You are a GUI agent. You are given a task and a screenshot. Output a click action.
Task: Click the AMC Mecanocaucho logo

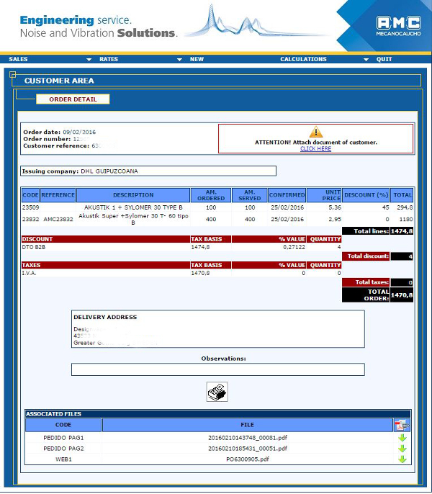tap(398, 26)
